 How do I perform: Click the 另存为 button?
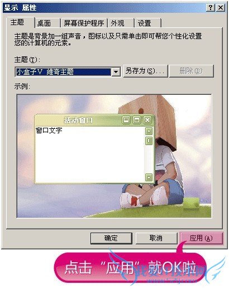tap(146, 71)
